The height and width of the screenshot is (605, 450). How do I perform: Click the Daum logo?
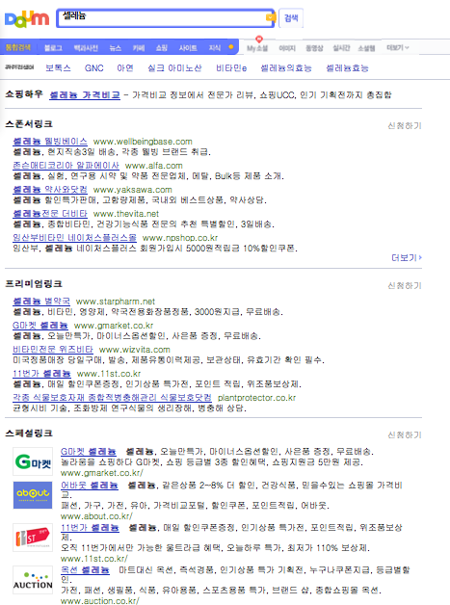click(x=27, y=19)
